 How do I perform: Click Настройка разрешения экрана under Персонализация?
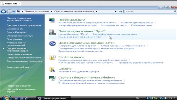(x=77, y=25)
